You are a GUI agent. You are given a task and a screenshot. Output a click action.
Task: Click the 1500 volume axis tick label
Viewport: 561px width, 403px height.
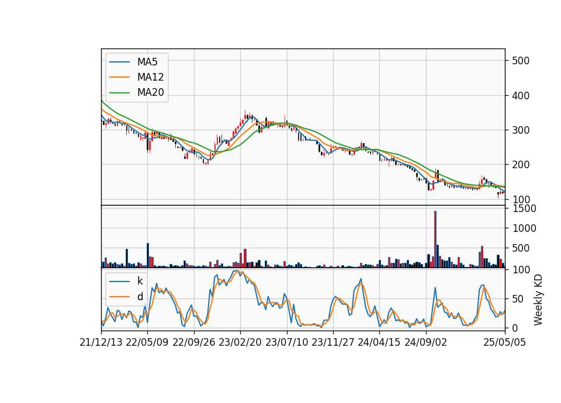tap(525, 209)
